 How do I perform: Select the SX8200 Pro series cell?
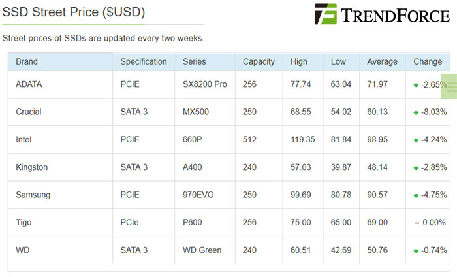[x=205, y=84]
